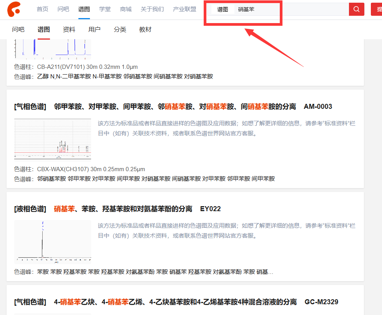382x315 pixels.
Task: Open 商城 from the top menu
Action: tap(126, 9)
